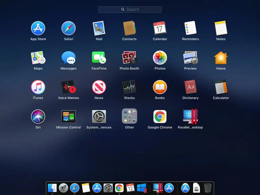260x195 pixels.
Task: Open the Mail app
Action: point(99,28)
